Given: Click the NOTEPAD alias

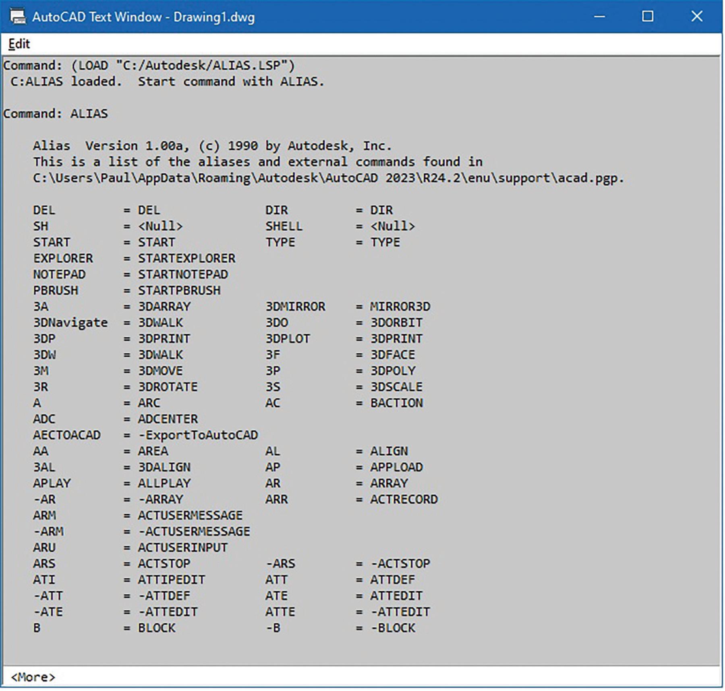Looking at the screenshot, I should pos(59,274).
